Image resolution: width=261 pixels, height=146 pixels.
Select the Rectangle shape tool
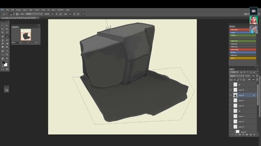[x=7, y=55]
